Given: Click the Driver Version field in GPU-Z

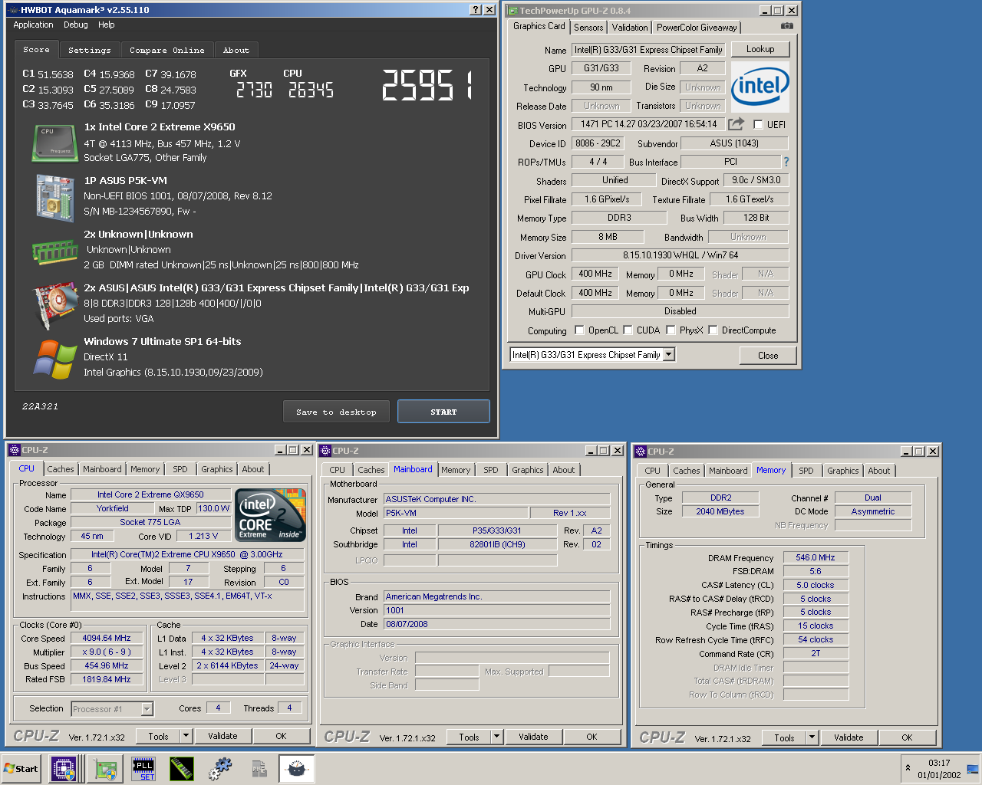Looking at the screenshot, I should click(x=680, y=255).
